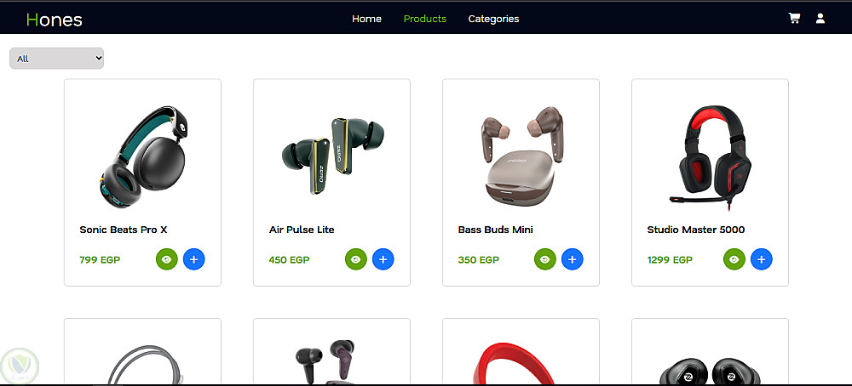The height and width of the screenshot is (386, 852).
Task: Add Sonic Beats Pro X to cart with plus
Action: pos(194,259)
